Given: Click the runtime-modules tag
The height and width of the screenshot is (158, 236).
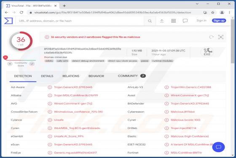Looking at the screenshot, I should click(162, 61).
